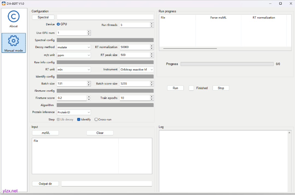Open the Protein inference dropdown
The height and width of the screenshot is (195, 295).
(x=74, y=112)
